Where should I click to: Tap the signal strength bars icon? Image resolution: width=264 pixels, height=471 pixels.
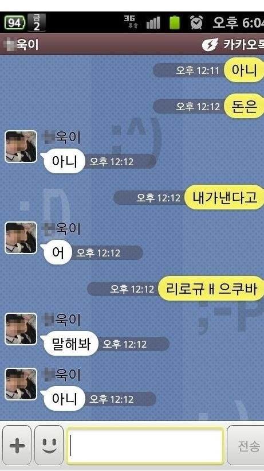tap(153, 22)
